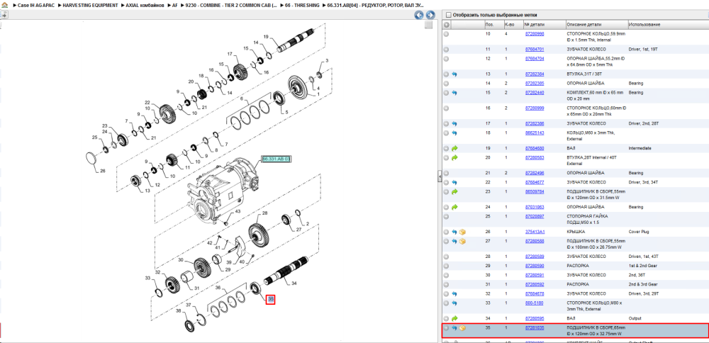Image resolution: width=709 pixels, height=343 pixels.
Task: Add position 12 with its plus icon
Action: tap(446, 59)
